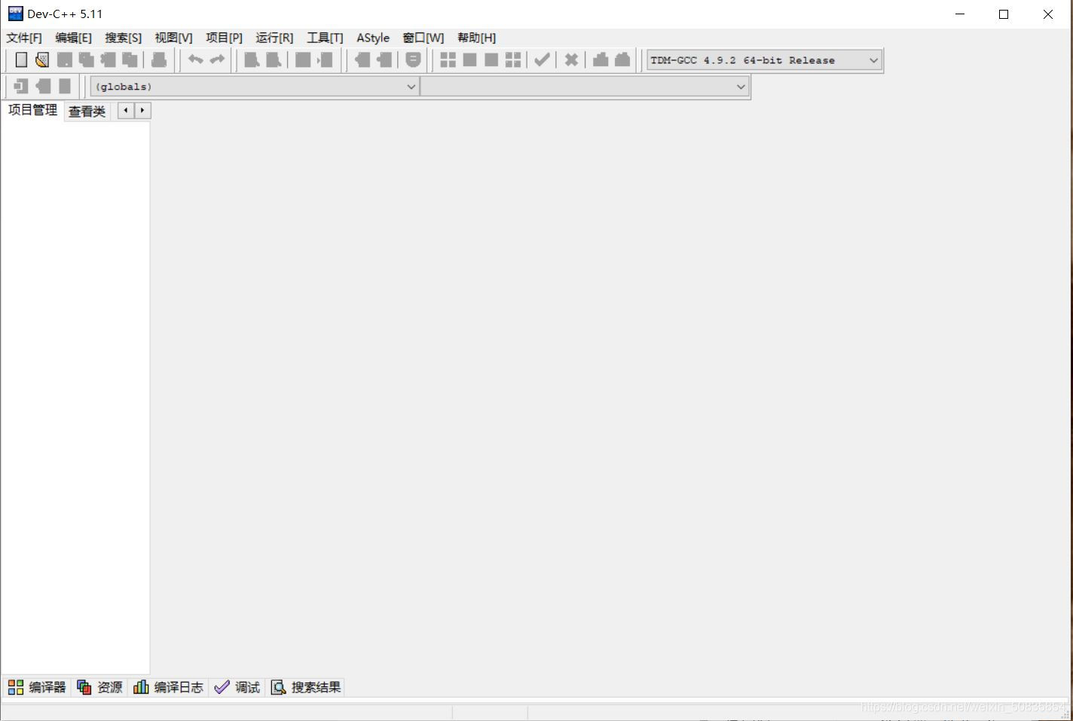Click the Project Options toolbar icon
Image resolution: width=1073 pixels, height=721 pixels.
coord(413,60)
